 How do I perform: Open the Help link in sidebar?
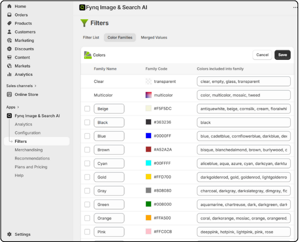19,175
